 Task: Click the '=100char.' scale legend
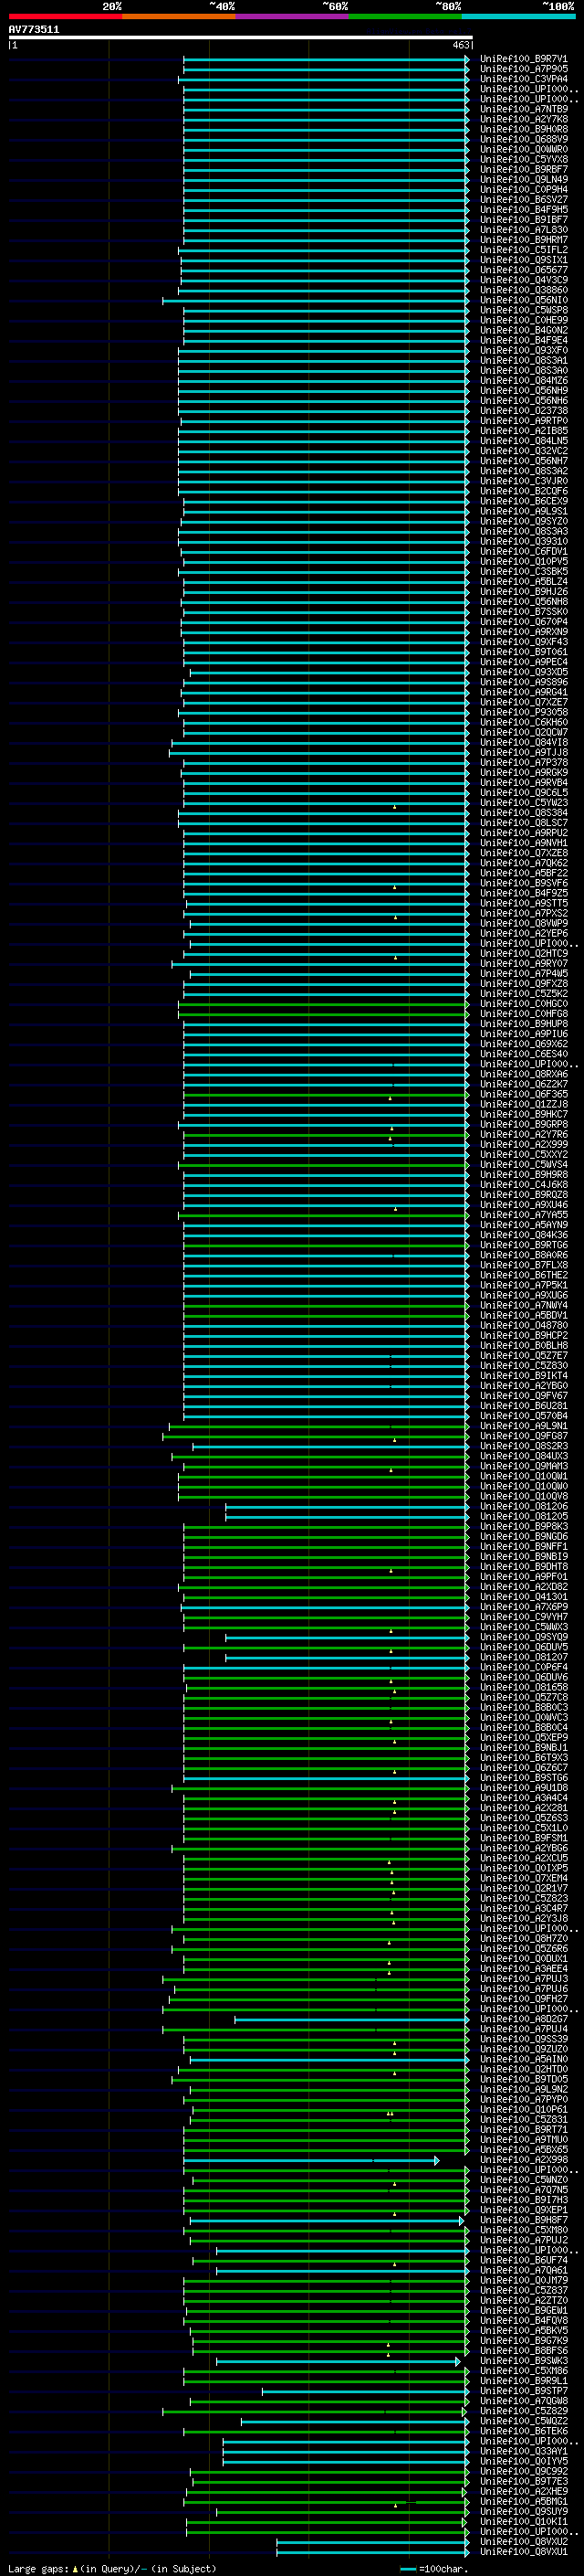[x=433, y=2568]
